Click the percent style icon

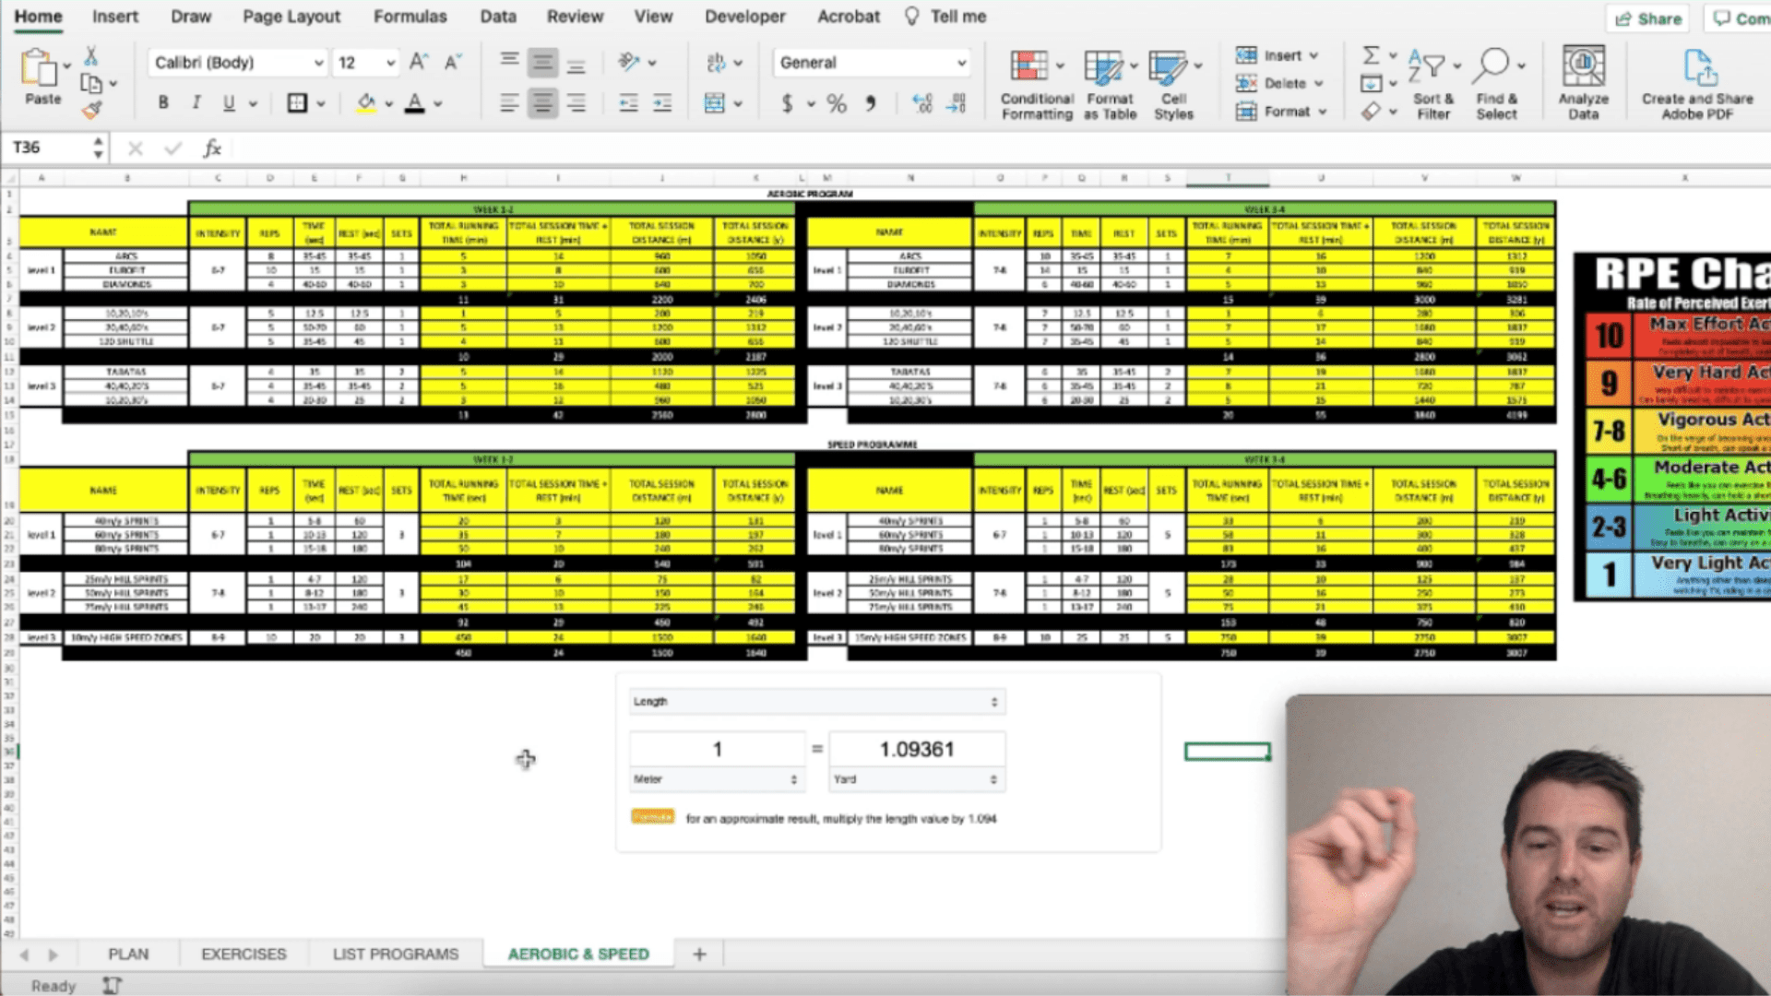(837, 103)
